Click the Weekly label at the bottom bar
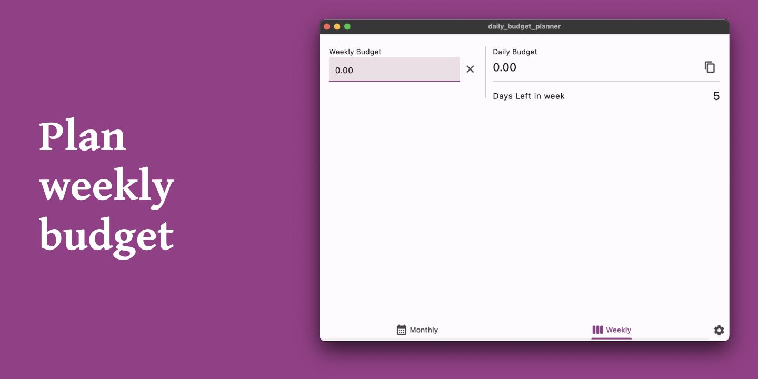The height and width of the screenshot is (379, 758). (x=619, y=330)
